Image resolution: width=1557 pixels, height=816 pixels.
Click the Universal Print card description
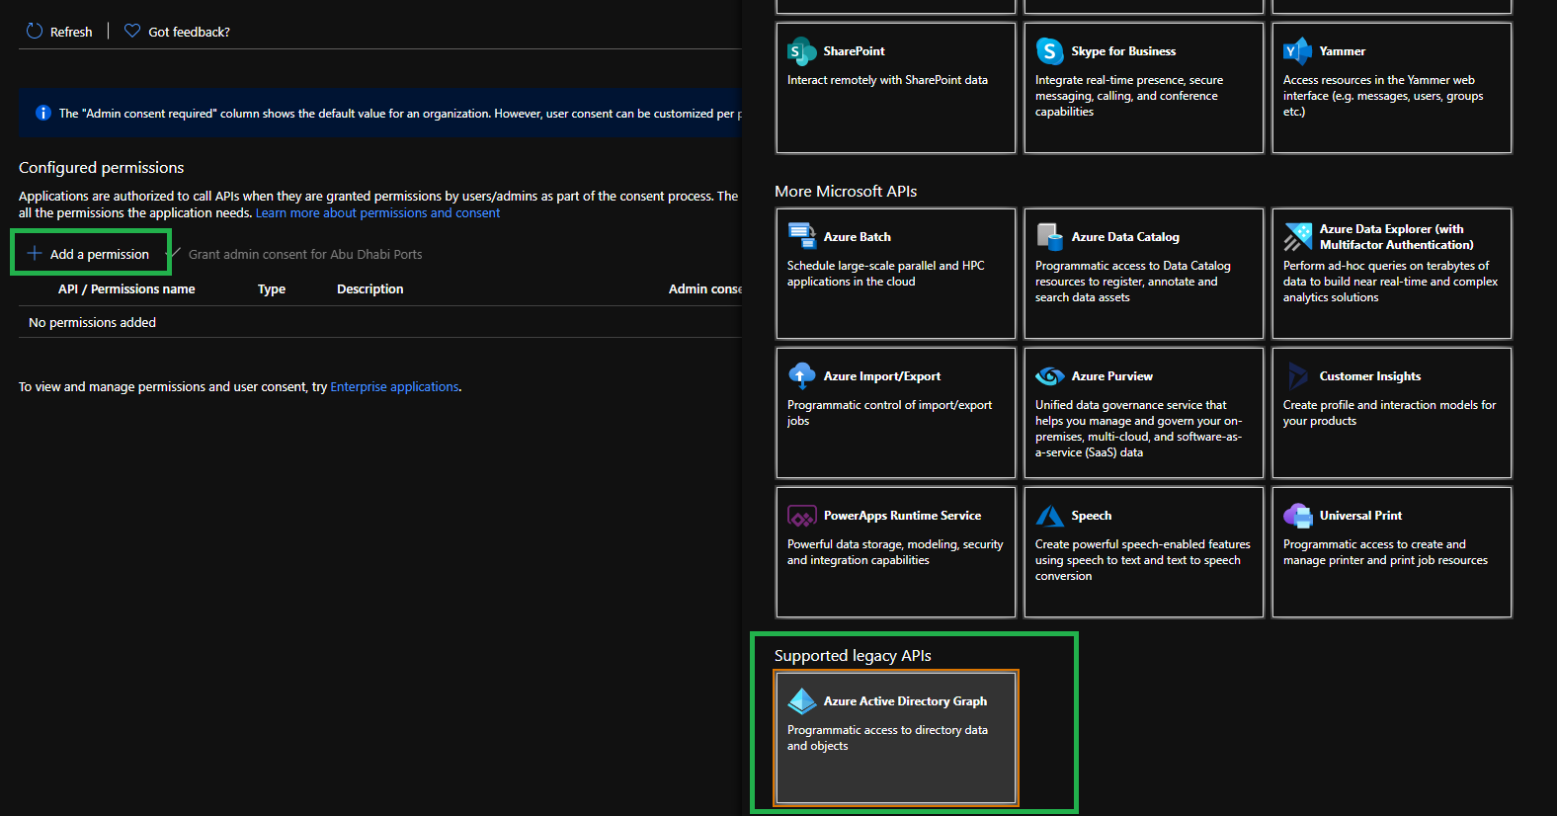click(x=1385, y=552)
